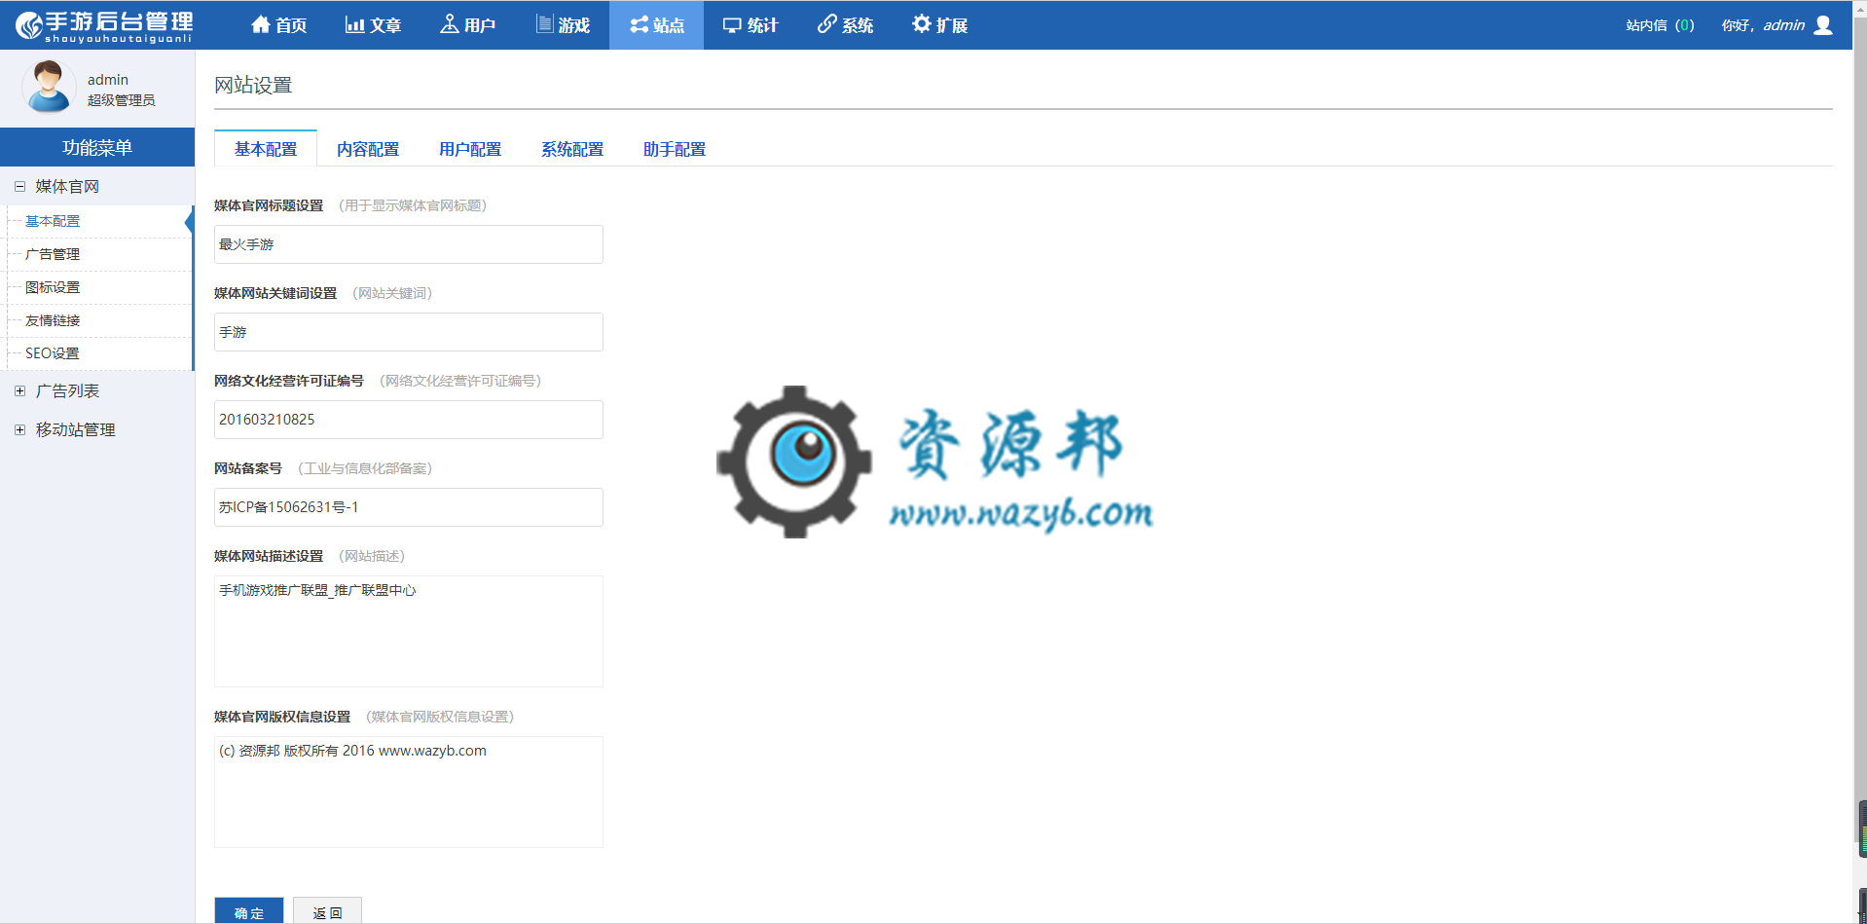Click the admin username in the header
The height and width of the screenshot is (924, 1867).
pos(1783,25)
